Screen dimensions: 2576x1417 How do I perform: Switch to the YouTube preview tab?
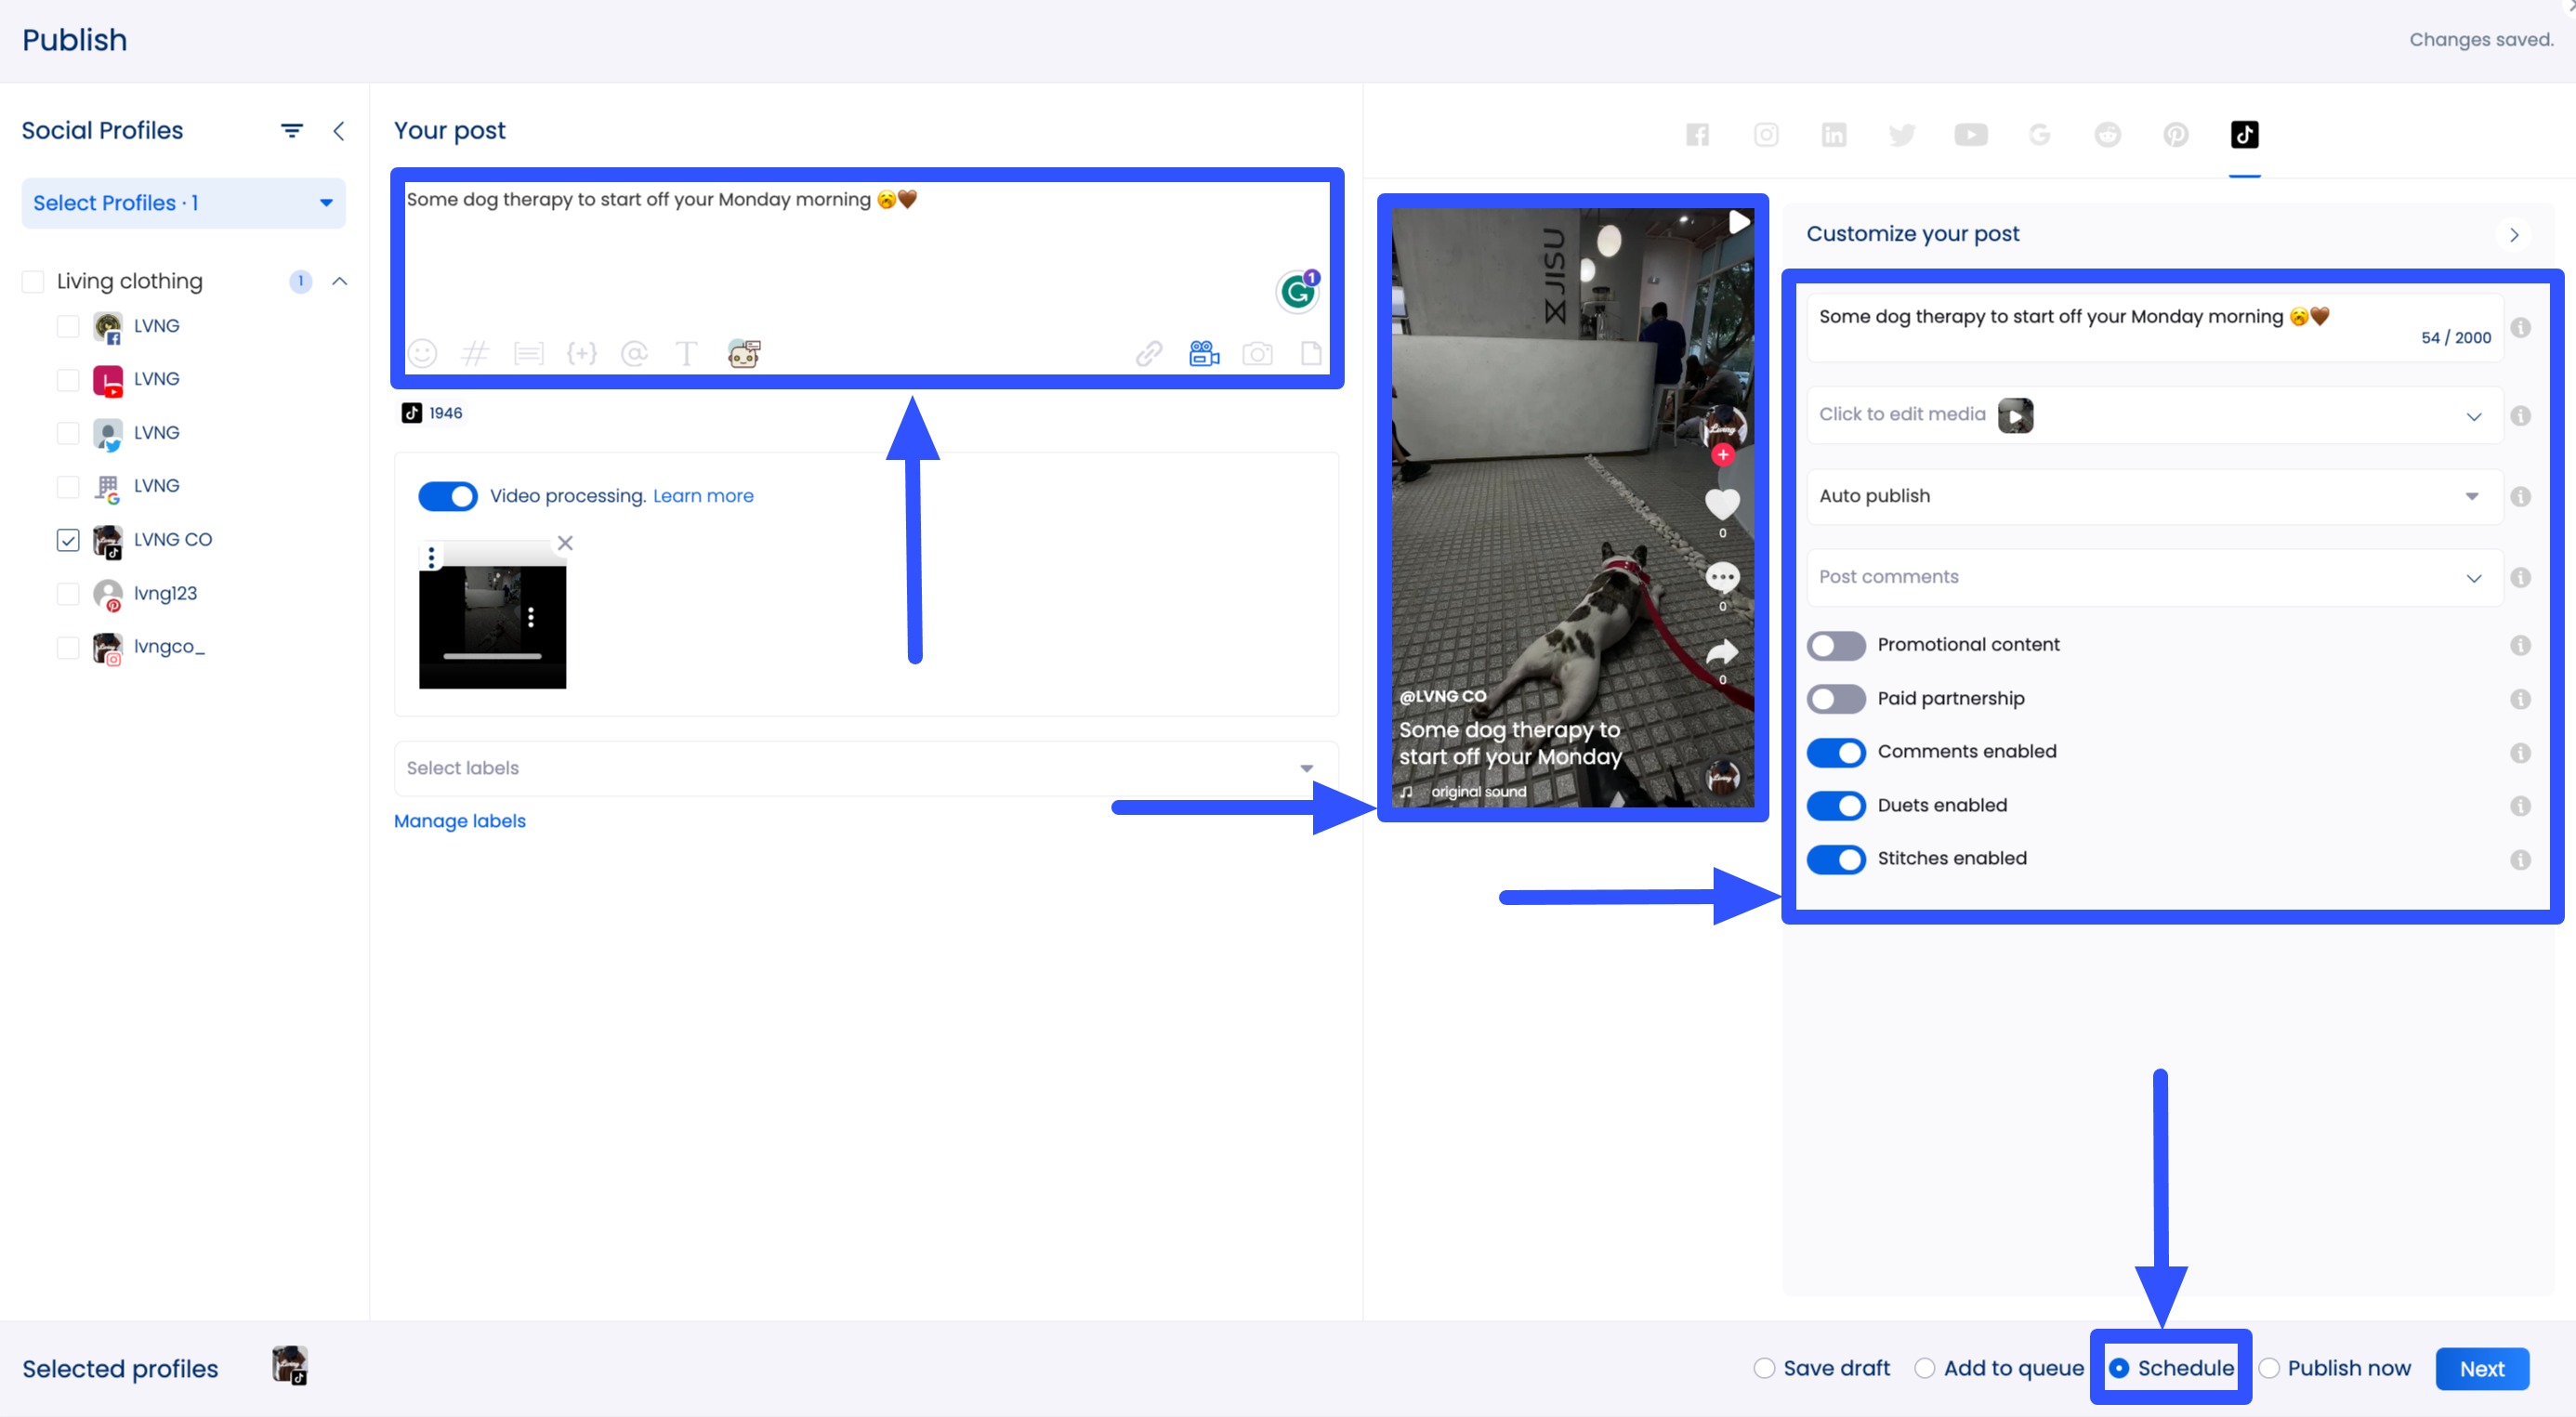1970,134
